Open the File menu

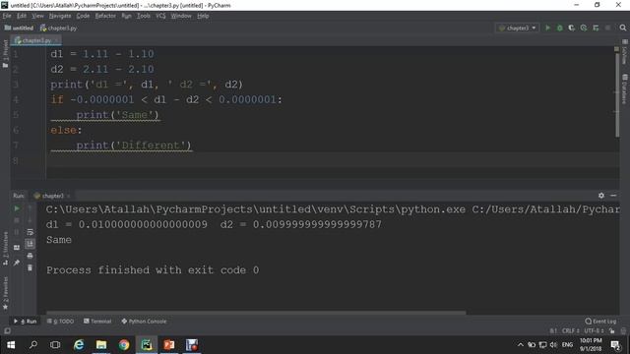coord(7,16)
